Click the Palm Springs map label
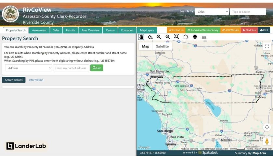Image resolution: width=273 pixels, height=159 pixels. pyautogui.click(x=180, y=86)
